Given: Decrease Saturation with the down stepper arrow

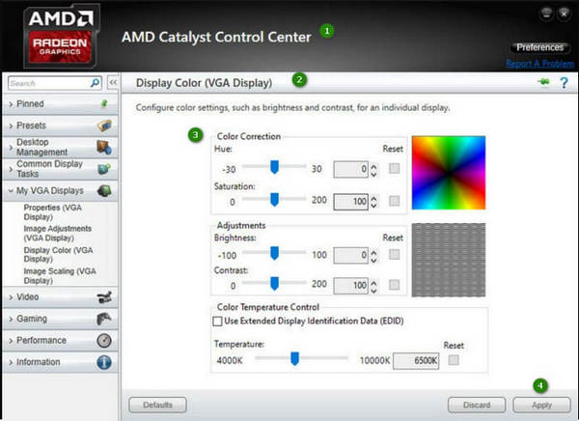Looking at the screenshot, I should click(x=373, y=206).
